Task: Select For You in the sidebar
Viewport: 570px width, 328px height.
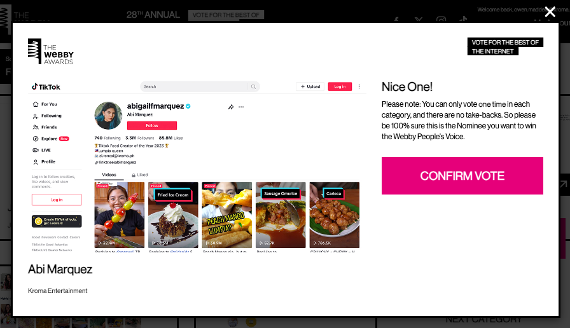Action: coord(45,104)
